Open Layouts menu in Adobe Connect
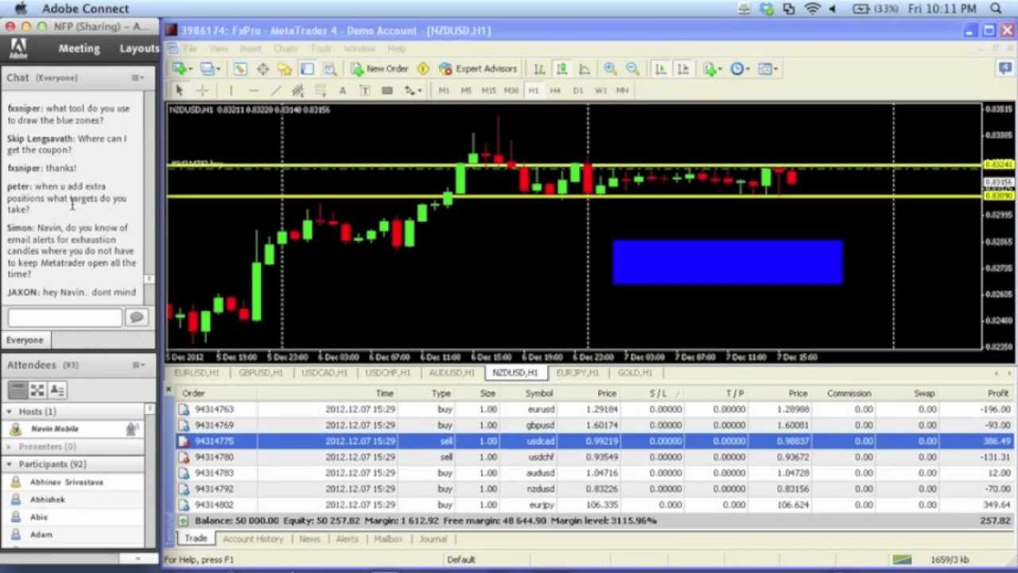Screen dimensions: 1018x573 click(139, 49)
